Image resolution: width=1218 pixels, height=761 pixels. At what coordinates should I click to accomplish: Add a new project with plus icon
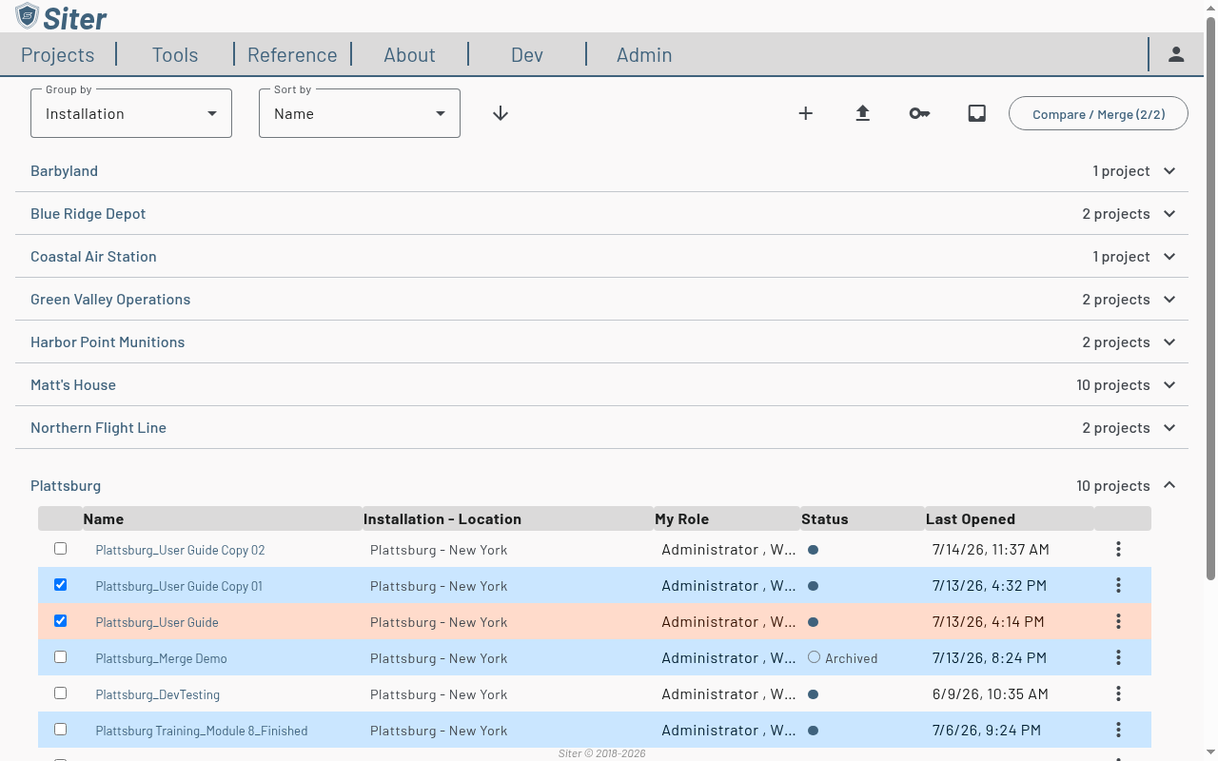[805, 113]
